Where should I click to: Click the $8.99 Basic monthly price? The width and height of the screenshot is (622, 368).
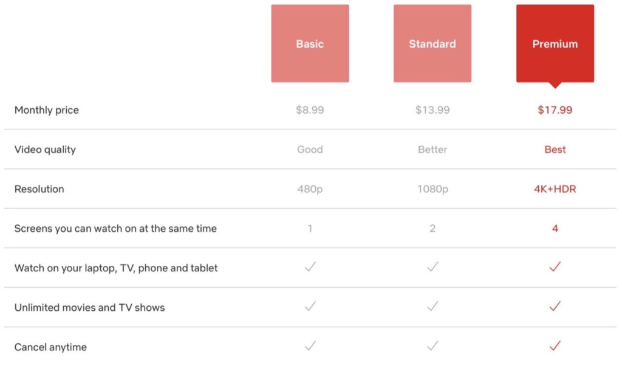tap(310, 110)
